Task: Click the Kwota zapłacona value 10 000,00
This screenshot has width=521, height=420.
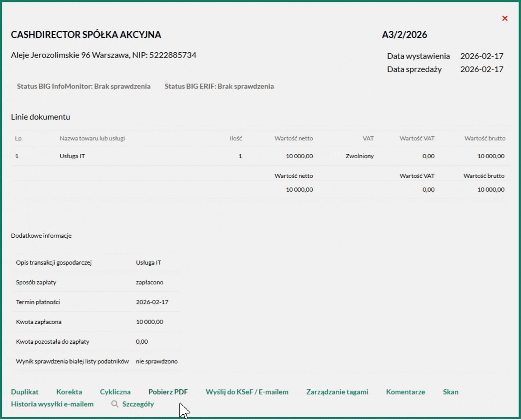Action: pos(150,322)
